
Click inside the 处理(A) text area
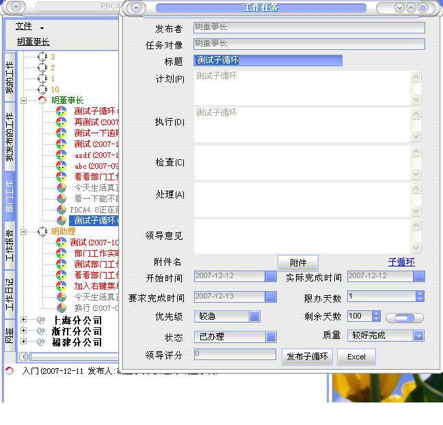(302, 200)
